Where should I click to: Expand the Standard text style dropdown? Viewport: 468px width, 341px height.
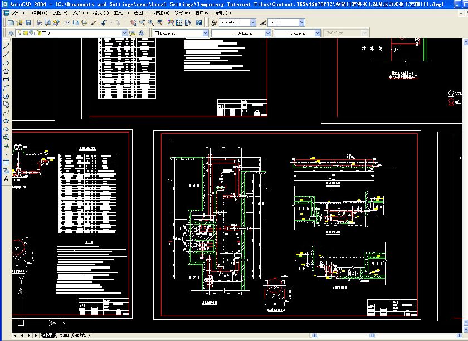click(x=253, y=22)
